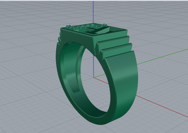Select the row of small prongs on ring top

pos(86,26)
